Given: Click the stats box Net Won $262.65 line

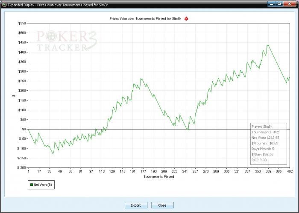Looking at the screenshot, I should (265, 138).
